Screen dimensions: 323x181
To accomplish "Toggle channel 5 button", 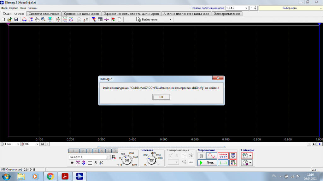I will [x=102, y=151].
